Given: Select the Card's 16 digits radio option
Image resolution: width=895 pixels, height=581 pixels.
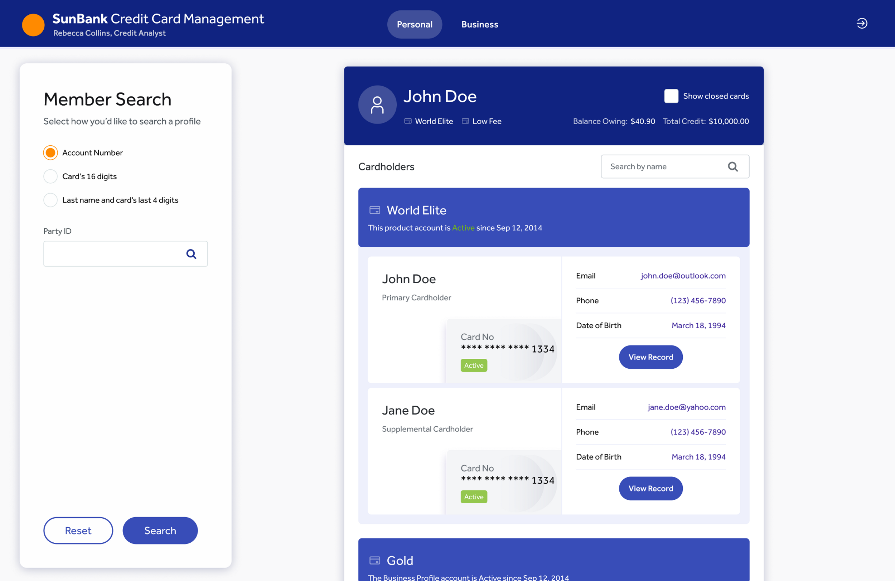Looking at the screenshot, I should 50,176.
